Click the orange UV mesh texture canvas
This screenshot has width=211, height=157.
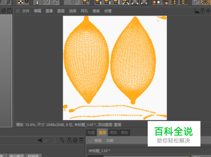coord(115,68)
